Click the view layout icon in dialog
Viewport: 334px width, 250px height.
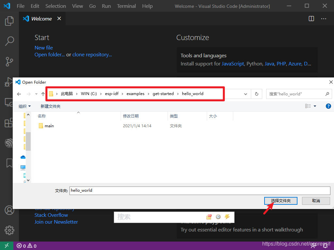point(308,106)
